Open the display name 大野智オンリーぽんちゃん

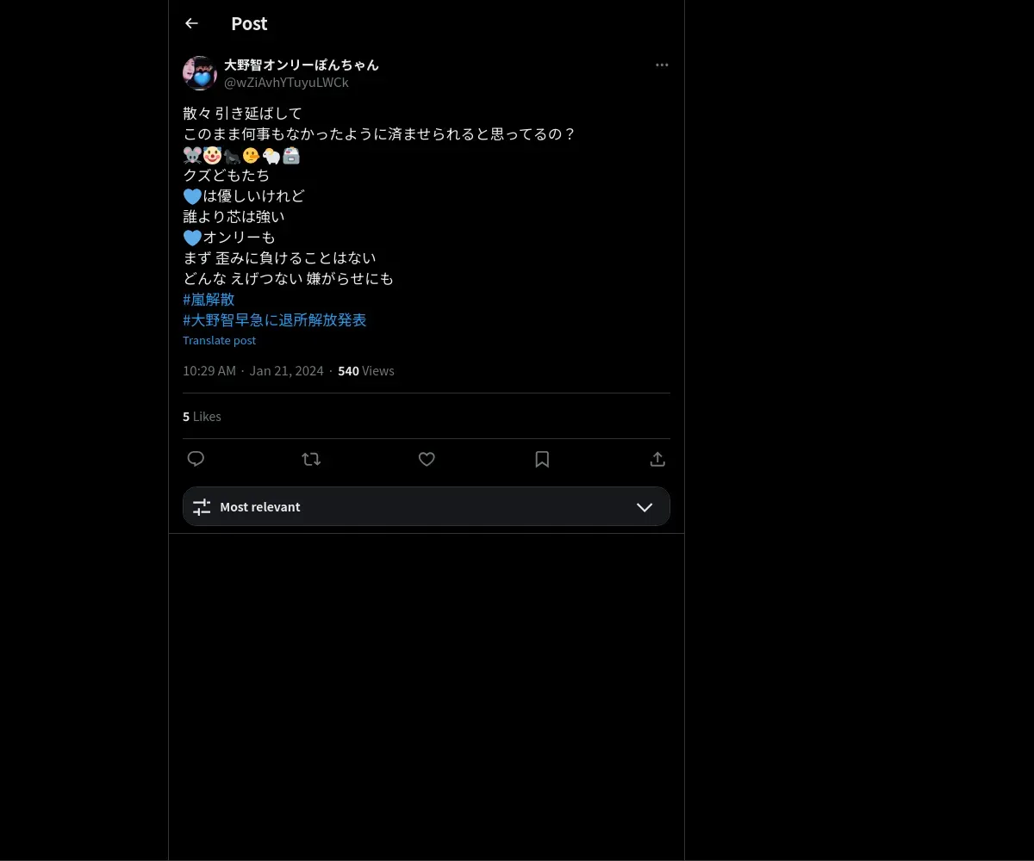[x=302, y=65]
